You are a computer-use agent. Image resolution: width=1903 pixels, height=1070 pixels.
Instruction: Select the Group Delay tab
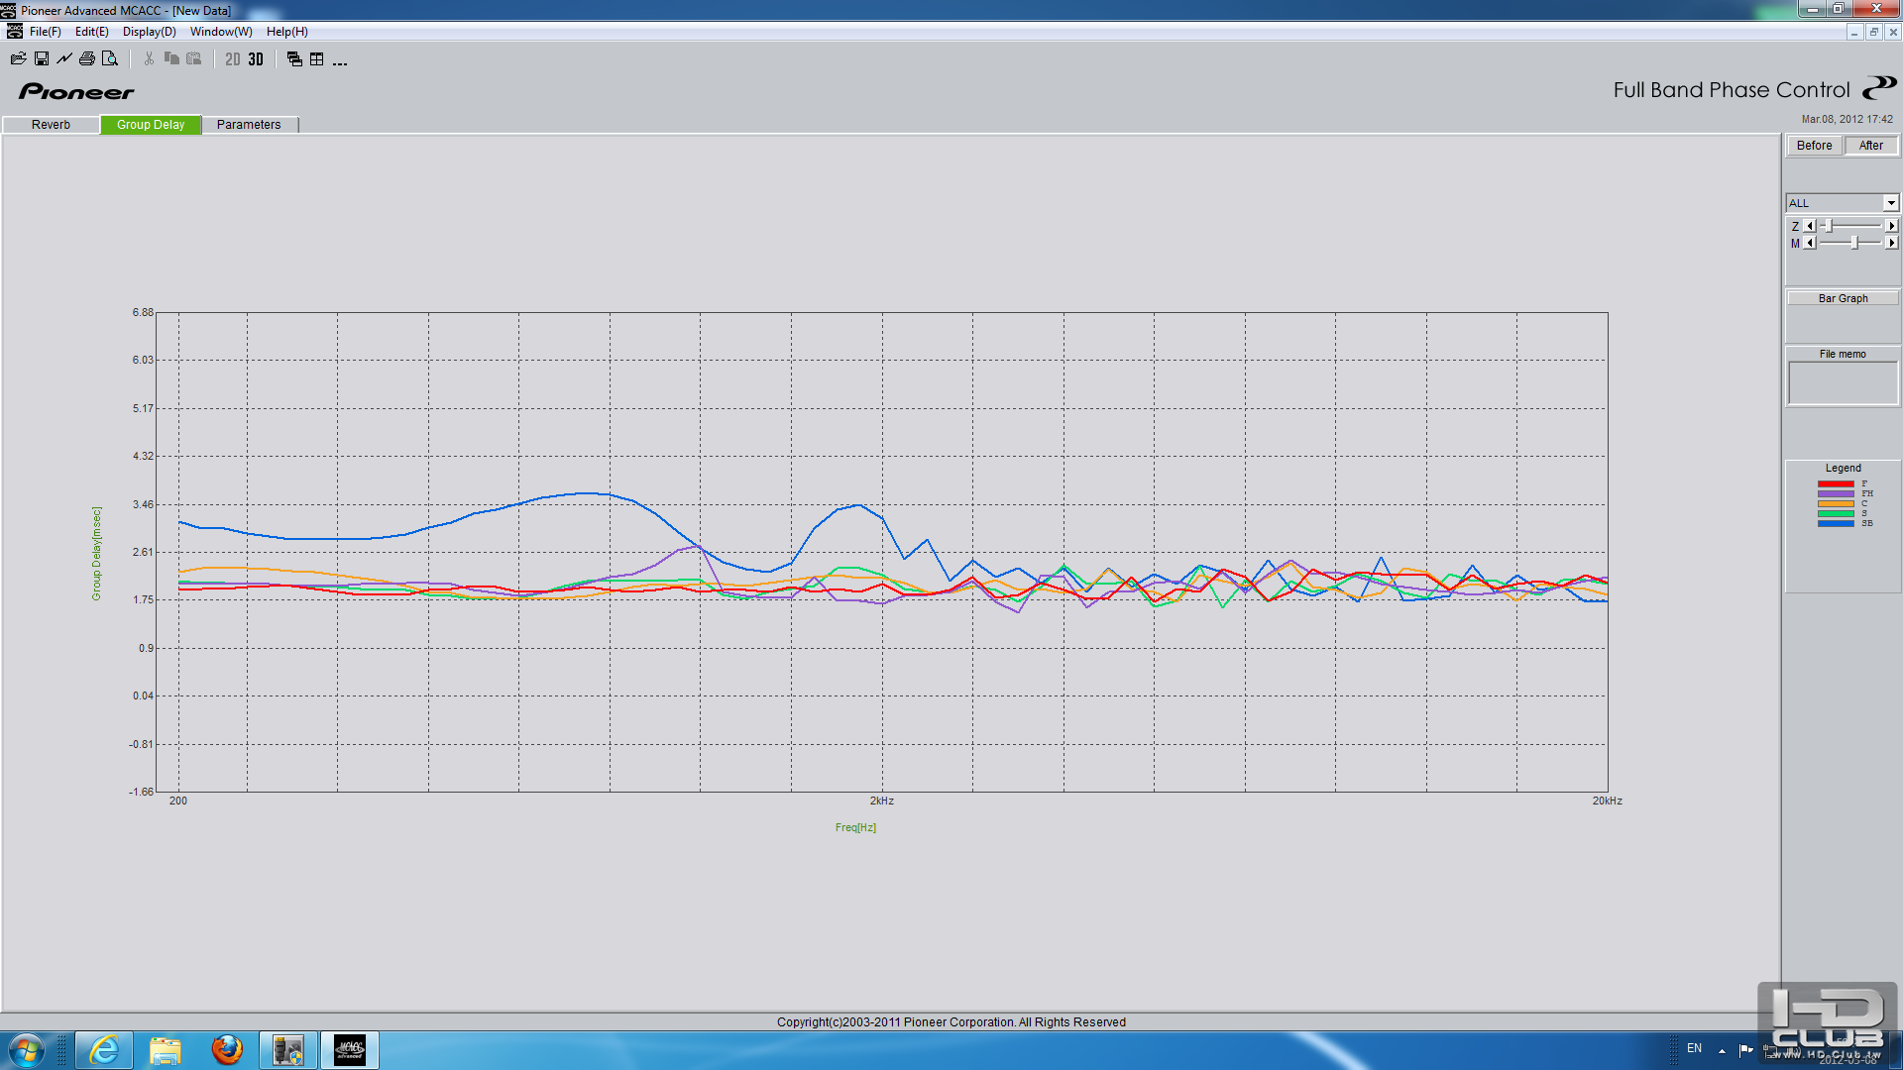[x=151, y=125]
